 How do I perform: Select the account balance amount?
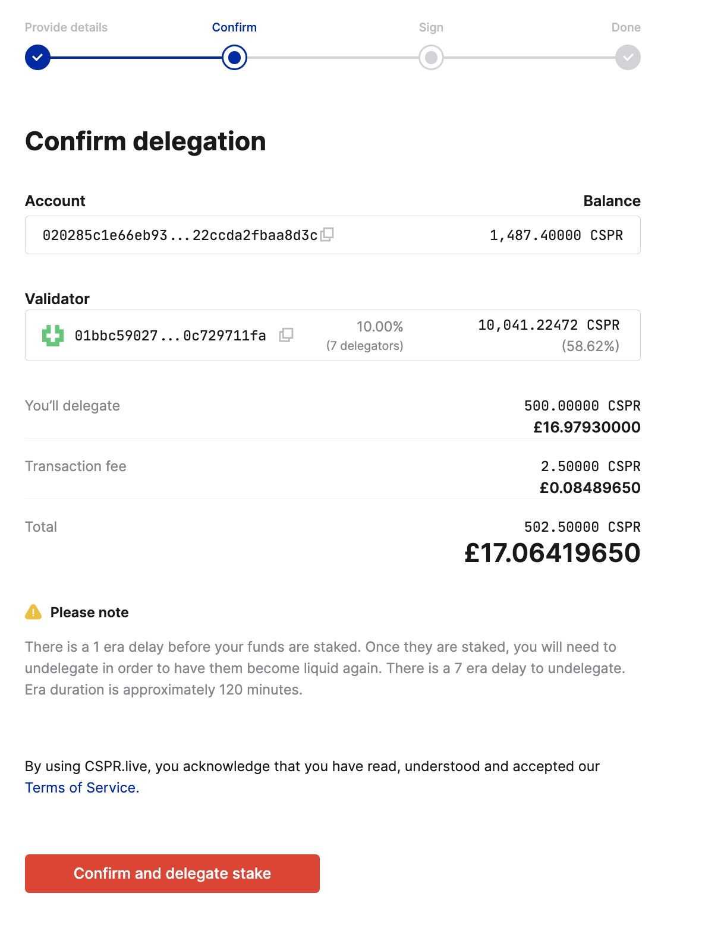[x=556, y=235]
